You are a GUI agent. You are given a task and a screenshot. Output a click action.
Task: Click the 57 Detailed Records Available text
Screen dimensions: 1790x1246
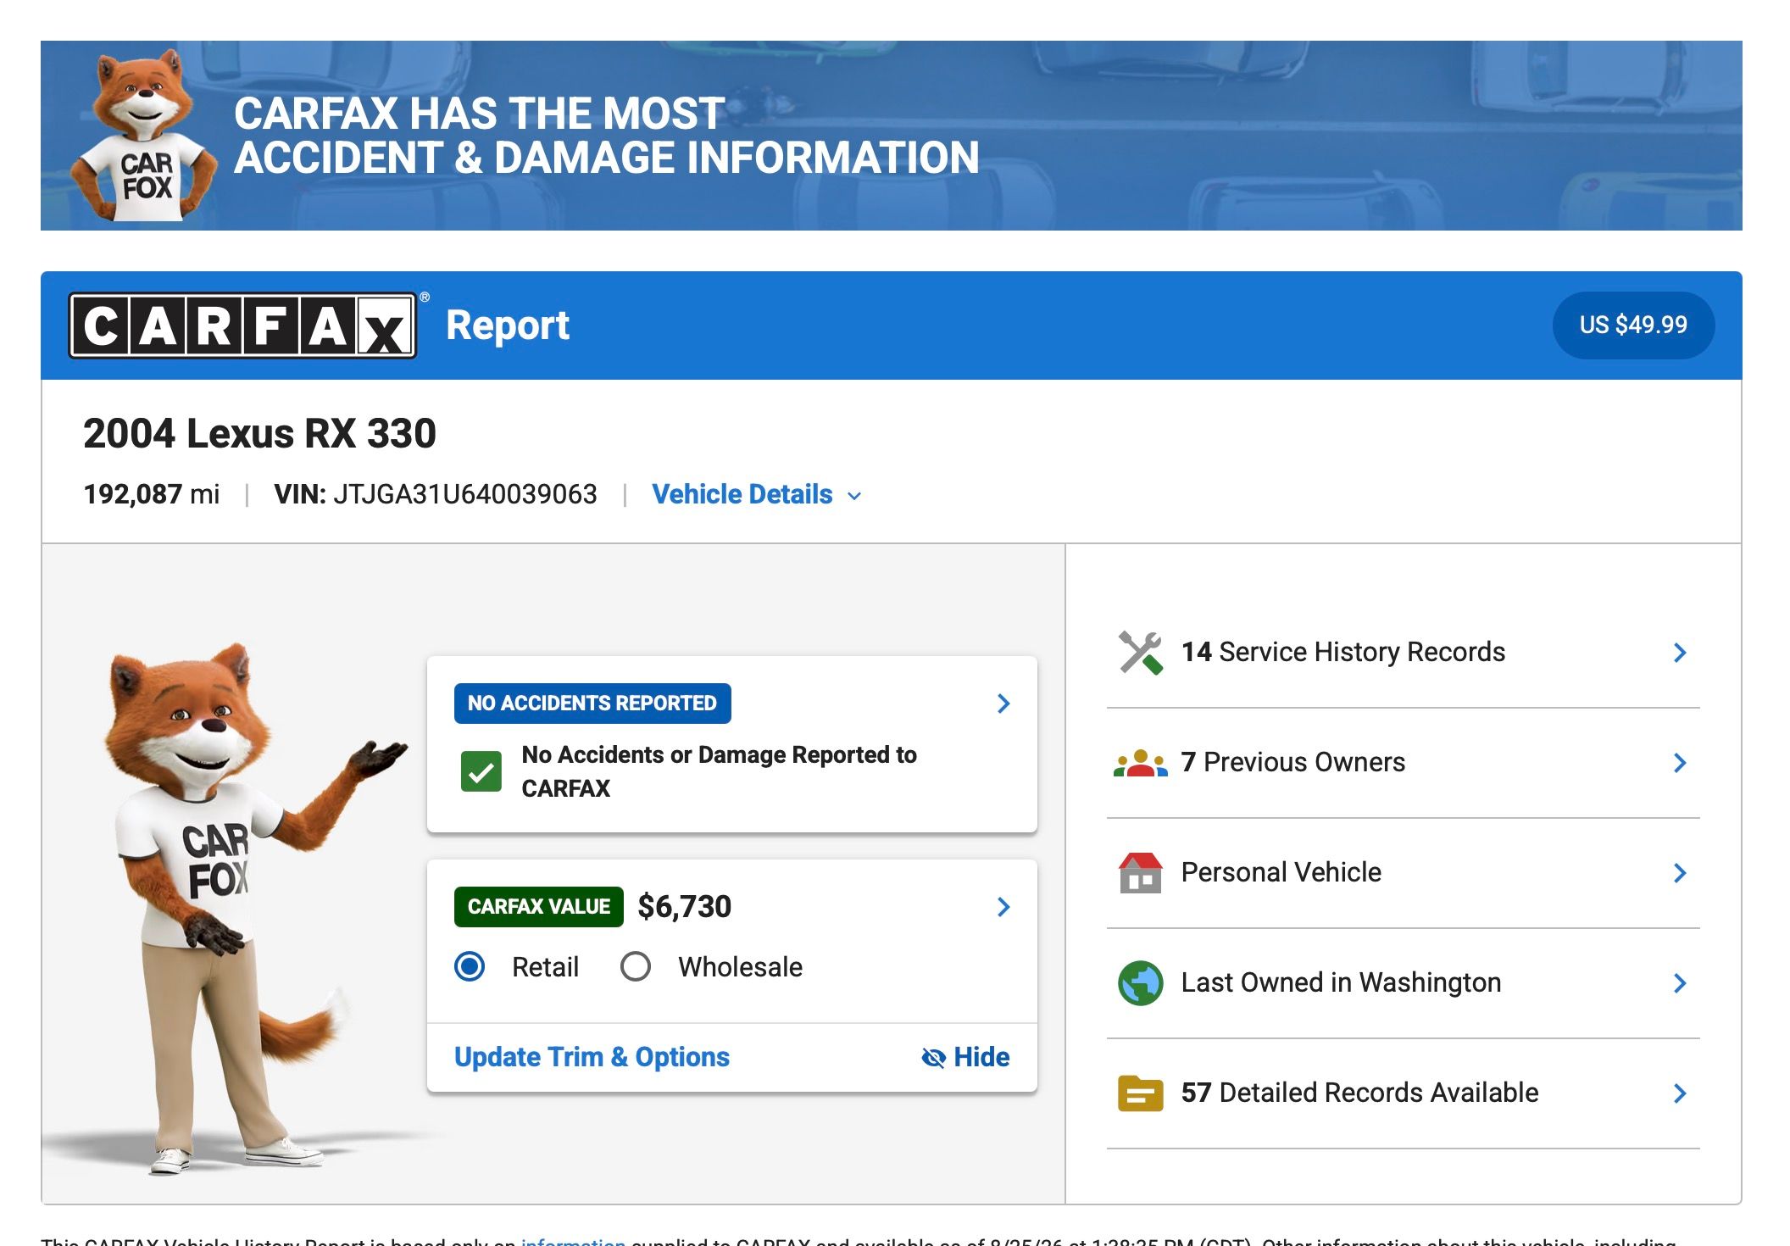point(1360,1093)
